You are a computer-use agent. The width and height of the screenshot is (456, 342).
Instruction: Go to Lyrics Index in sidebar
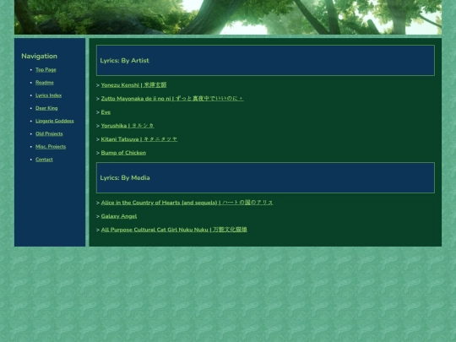pyautogui.click(x=49, y=95)
